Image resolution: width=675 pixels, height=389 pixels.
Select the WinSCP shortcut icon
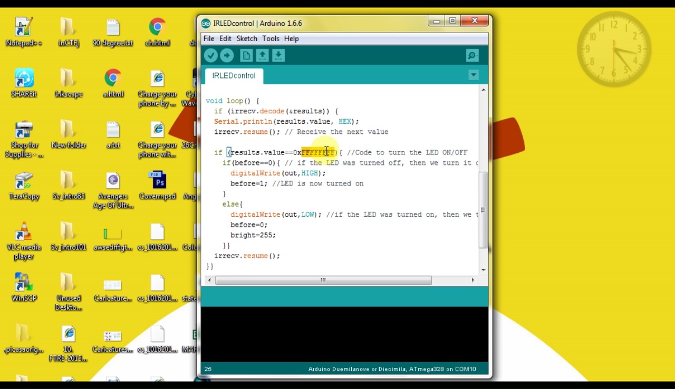pos(24,288)
